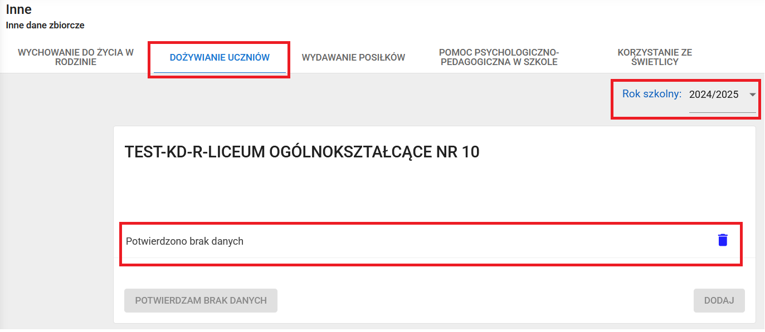Click the 'Inne' page title
Image resolution: width=765 pixels, height=332 pixels.
click(18, 9)
